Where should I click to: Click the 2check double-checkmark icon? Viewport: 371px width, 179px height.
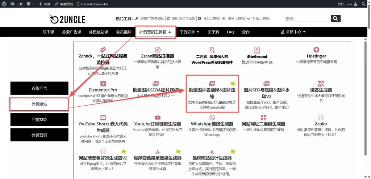(103, 50)
